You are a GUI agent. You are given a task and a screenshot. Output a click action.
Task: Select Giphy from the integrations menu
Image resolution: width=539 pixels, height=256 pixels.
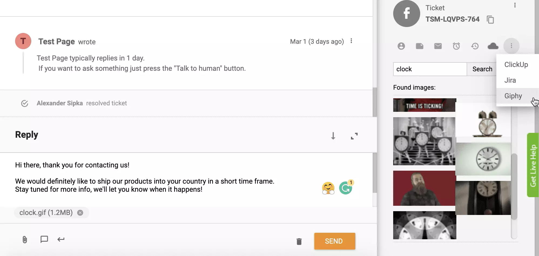point(513,96)
